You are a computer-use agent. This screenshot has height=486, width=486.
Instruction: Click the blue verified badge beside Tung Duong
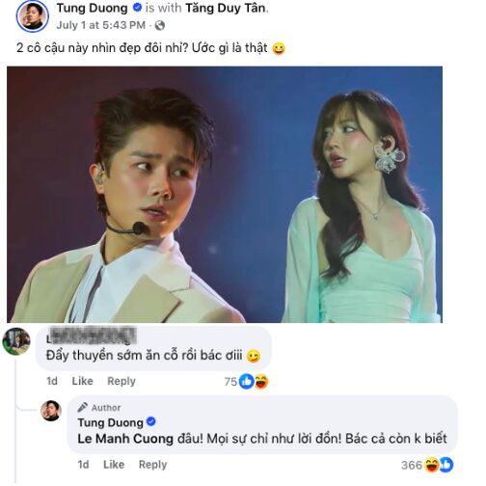pos(137,8)
